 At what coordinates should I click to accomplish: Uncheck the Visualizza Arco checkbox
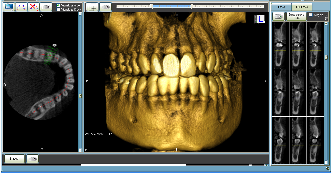58,5
